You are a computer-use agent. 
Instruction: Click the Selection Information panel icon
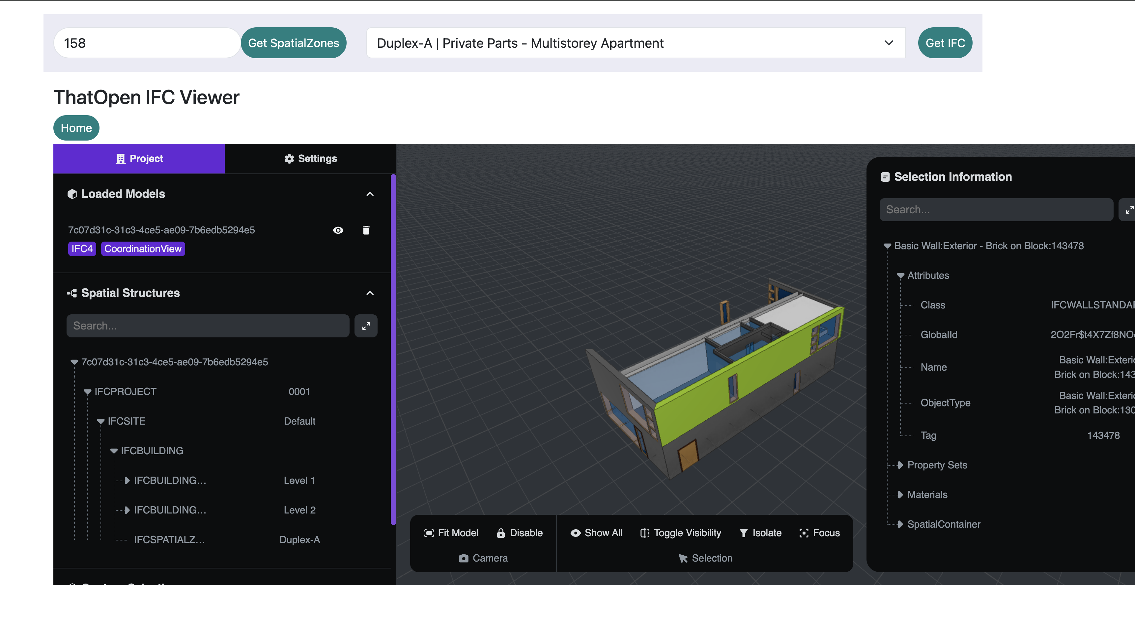pos(885,177)
